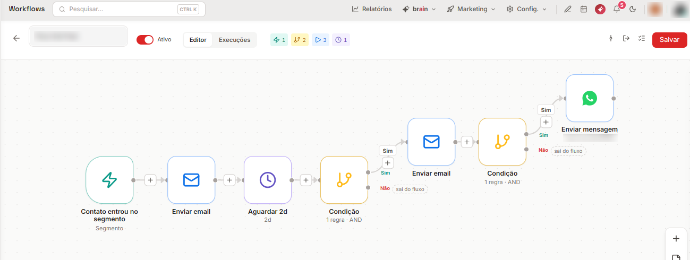Click the Workflows title in top bar
Viewport: 690px width, 260px height.
point(27,9)
